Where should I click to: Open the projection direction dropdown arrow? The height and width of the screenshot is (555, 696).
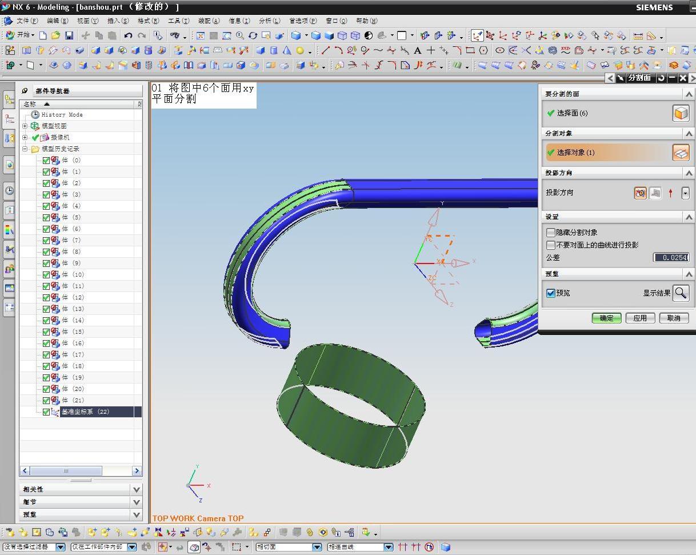(685, 193)
